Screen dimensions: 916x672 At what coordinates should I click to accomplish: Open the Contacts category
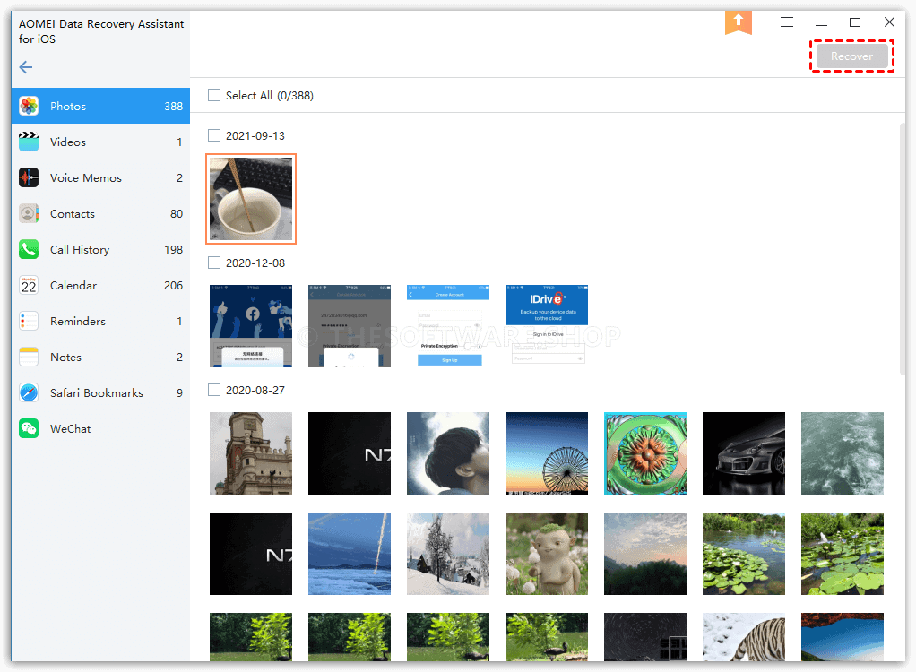pos(100,213)
